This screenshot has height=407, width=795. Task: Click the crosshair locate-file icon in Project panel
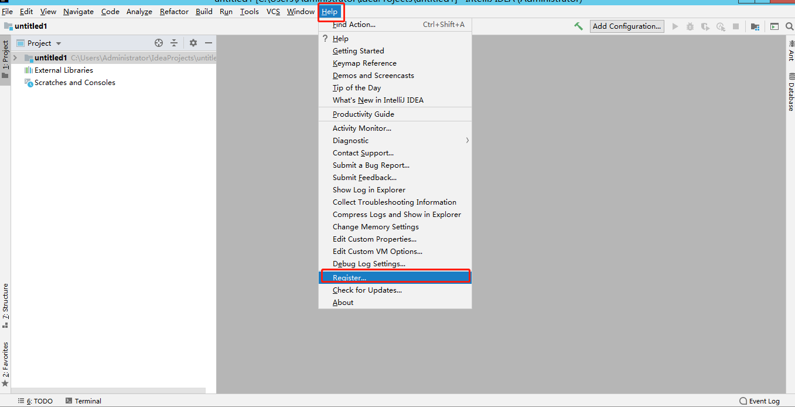[x=158, y=43]
